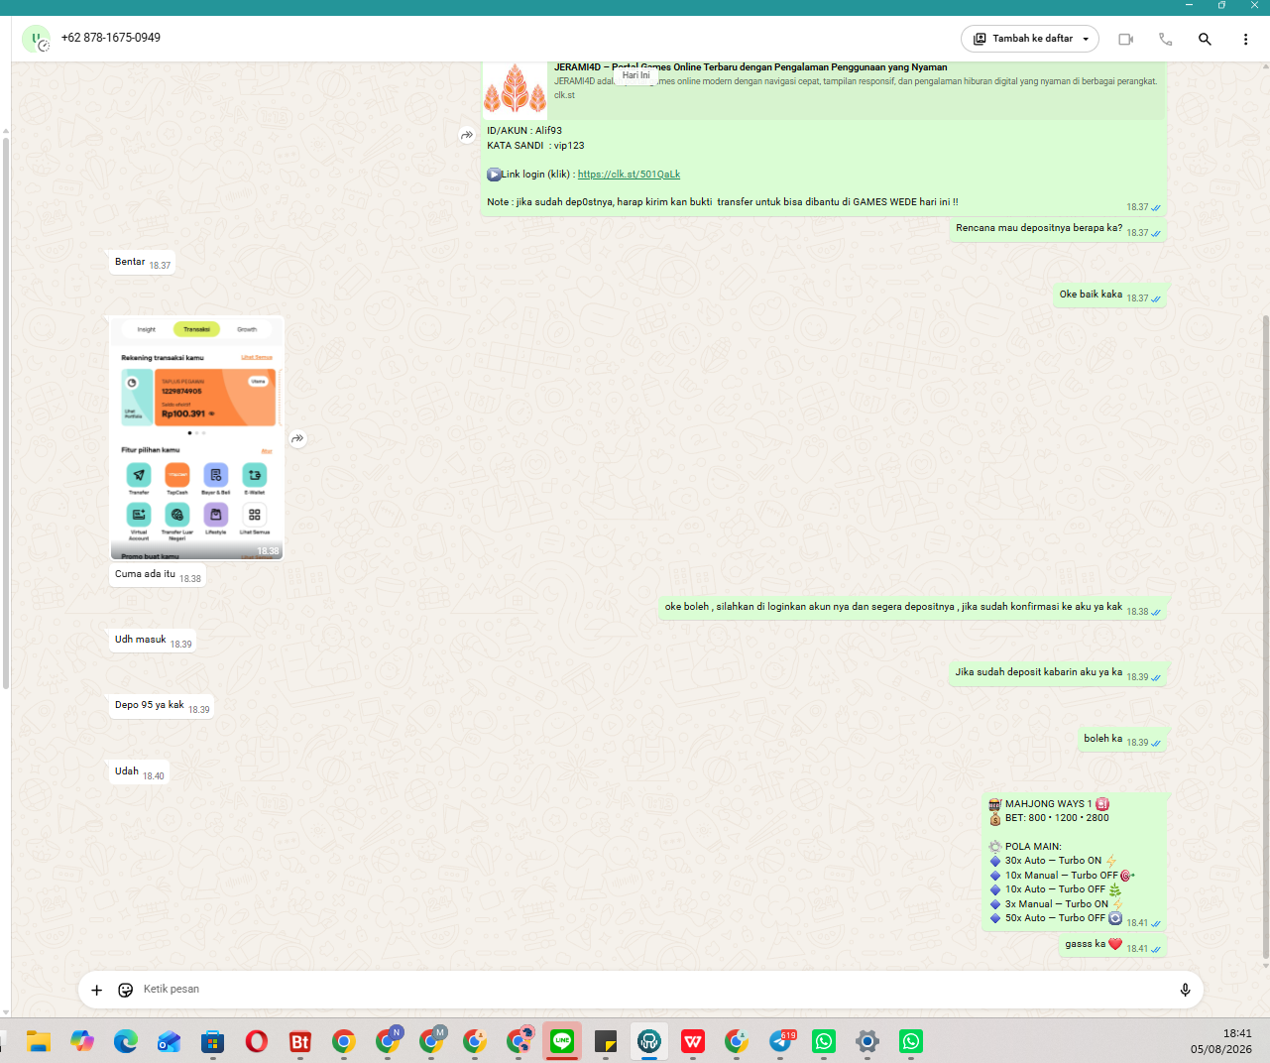This screenshot has height=1063, width=1270.
Task: Select the "Cuma ada itu" caption
Action: click(x=158, y=575)
